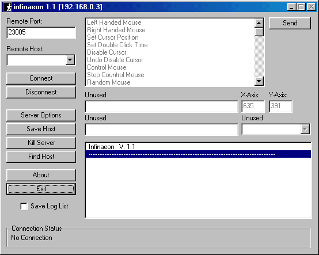
Task: Select Random Mouse list entry
Action: point(109,82)
